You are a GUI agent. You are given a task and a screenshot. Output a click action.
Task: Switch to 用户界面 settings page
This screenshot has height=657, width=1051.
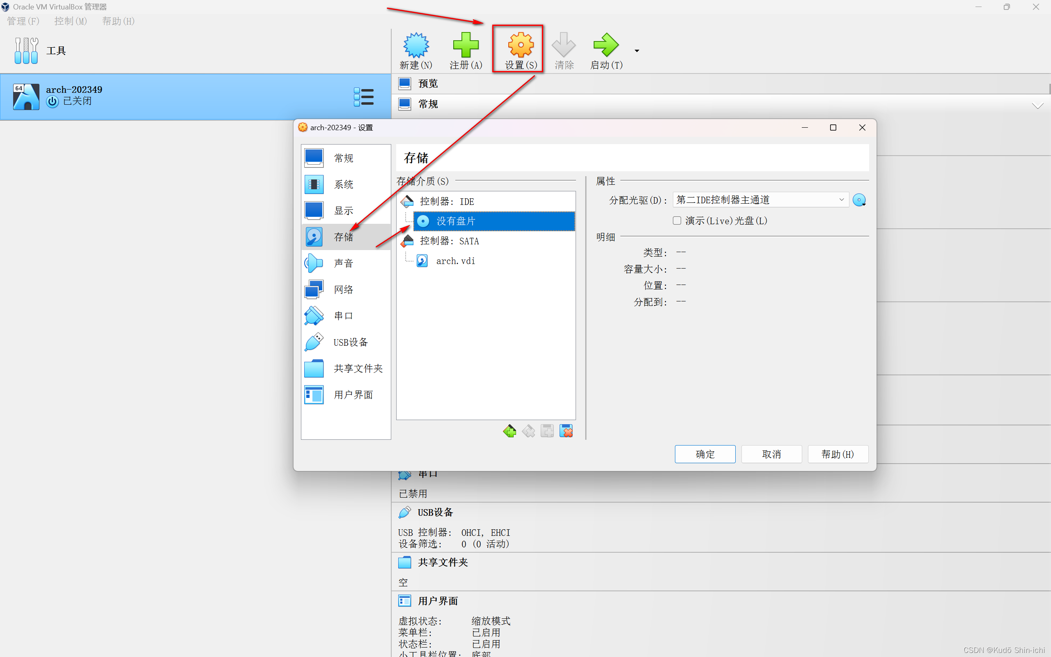pyautogui.click(x=346, y=395)
